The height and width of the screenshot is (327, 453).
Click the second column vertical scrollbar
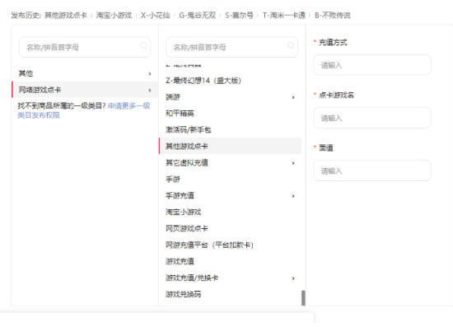click(303, 298)
